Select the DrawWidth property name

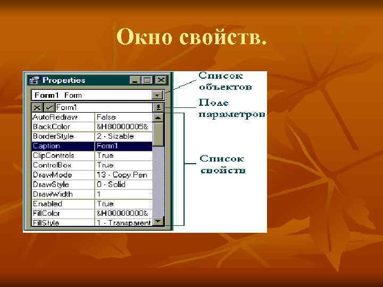63,195
